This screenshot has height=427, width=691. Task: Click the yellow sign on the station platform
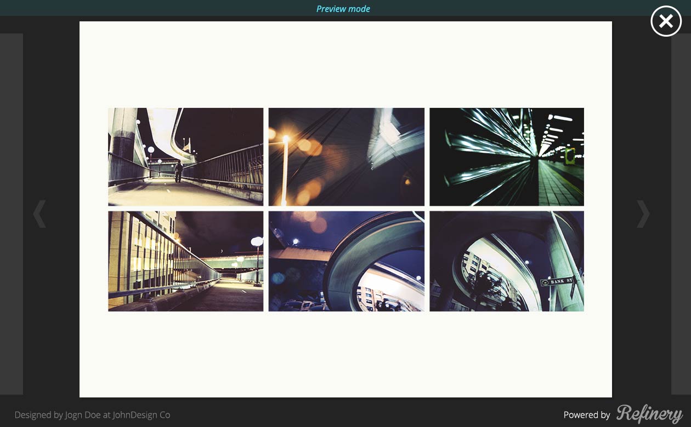[570, 155]
